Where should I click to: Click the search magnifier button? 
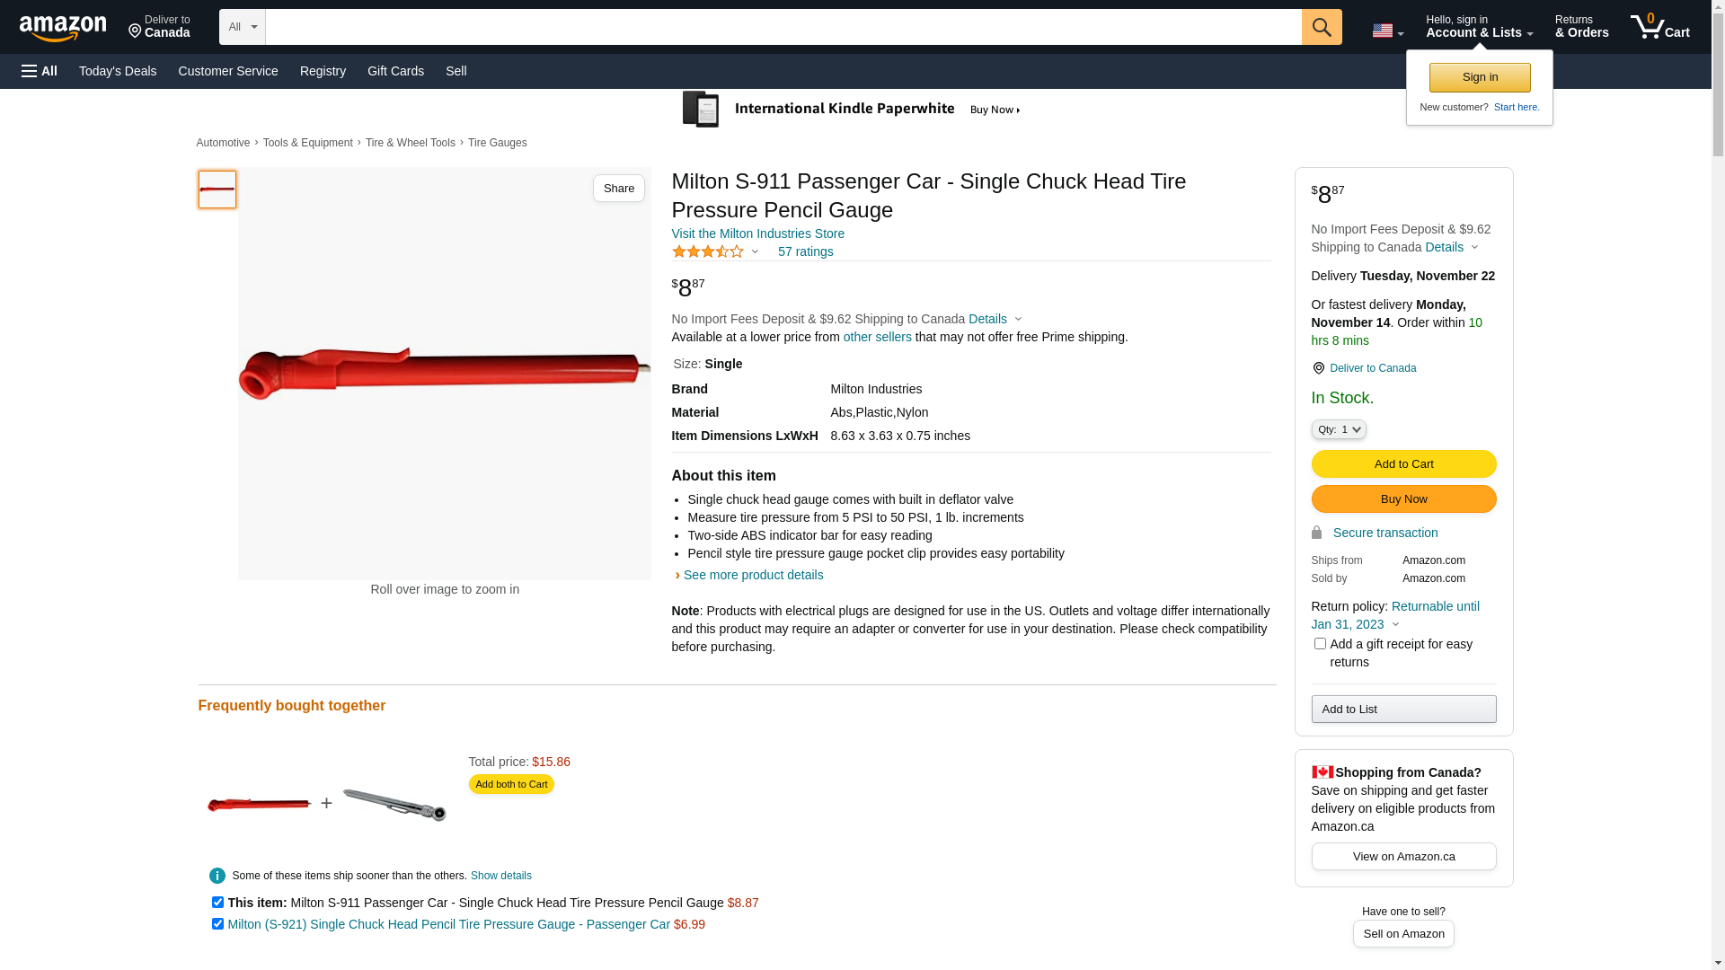click(x=1321, y=27)
